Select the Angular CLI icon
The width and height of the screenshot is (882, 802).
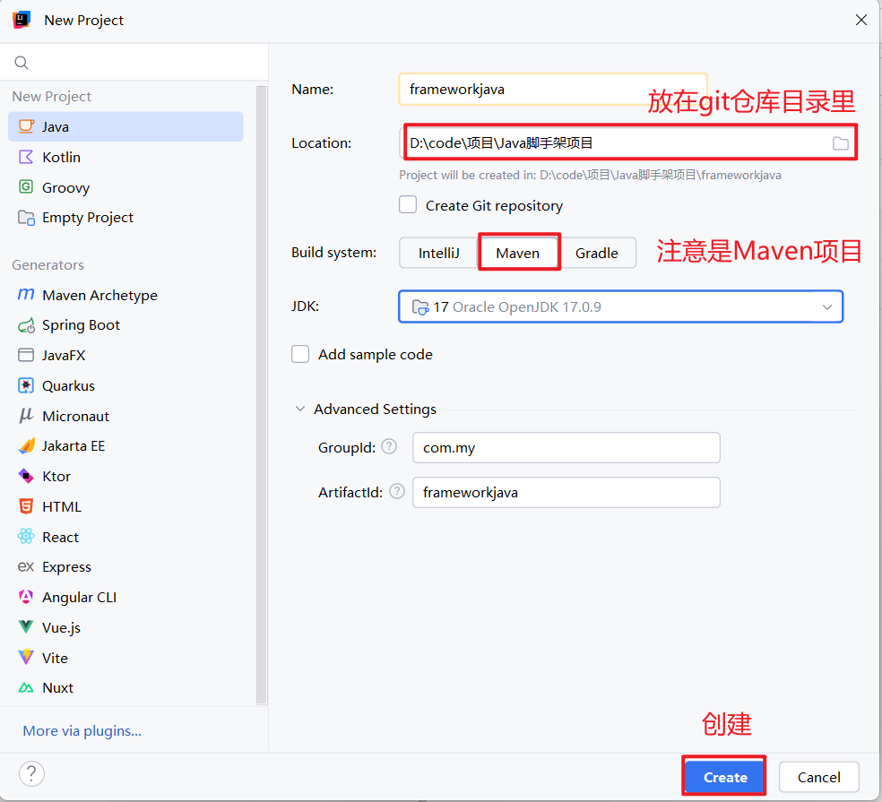pos(26,597)
